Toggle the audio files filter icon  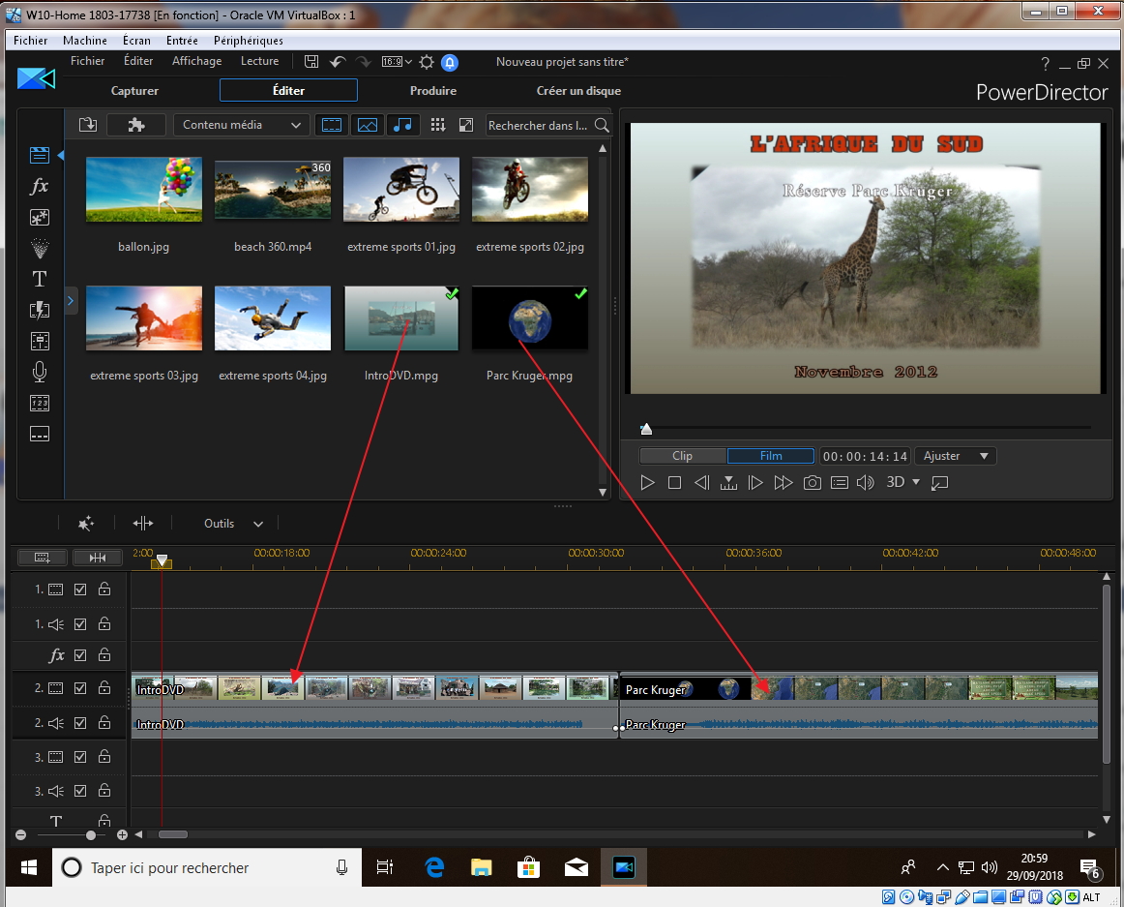402,125
